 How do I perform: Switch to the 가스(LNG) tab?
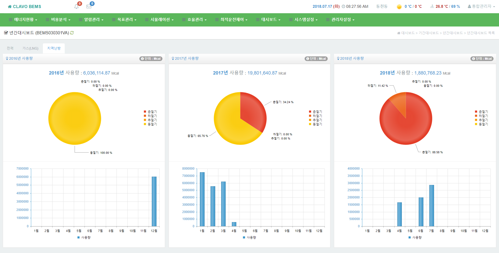coord(30,48)
